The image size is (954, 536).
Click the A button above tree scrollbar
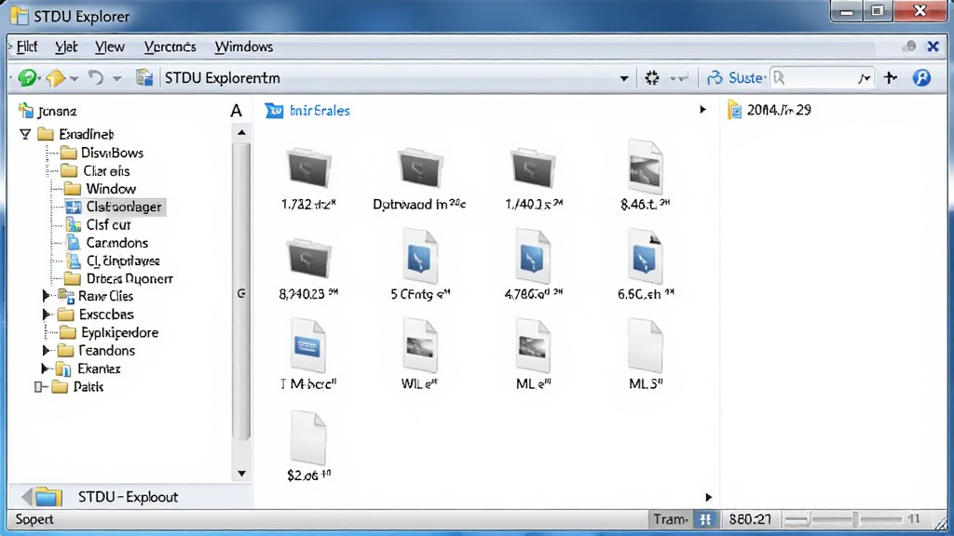[x=236, y=111]
